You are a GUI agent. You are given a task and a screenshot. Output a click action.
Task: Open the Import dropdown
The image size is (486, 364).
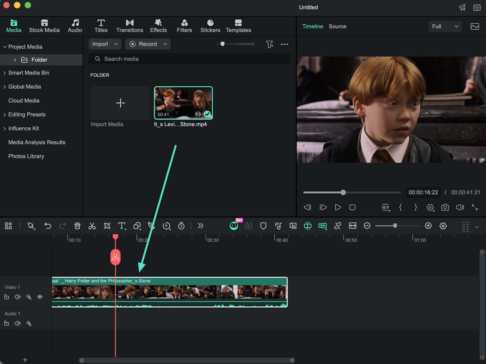(x=105, y=44)
